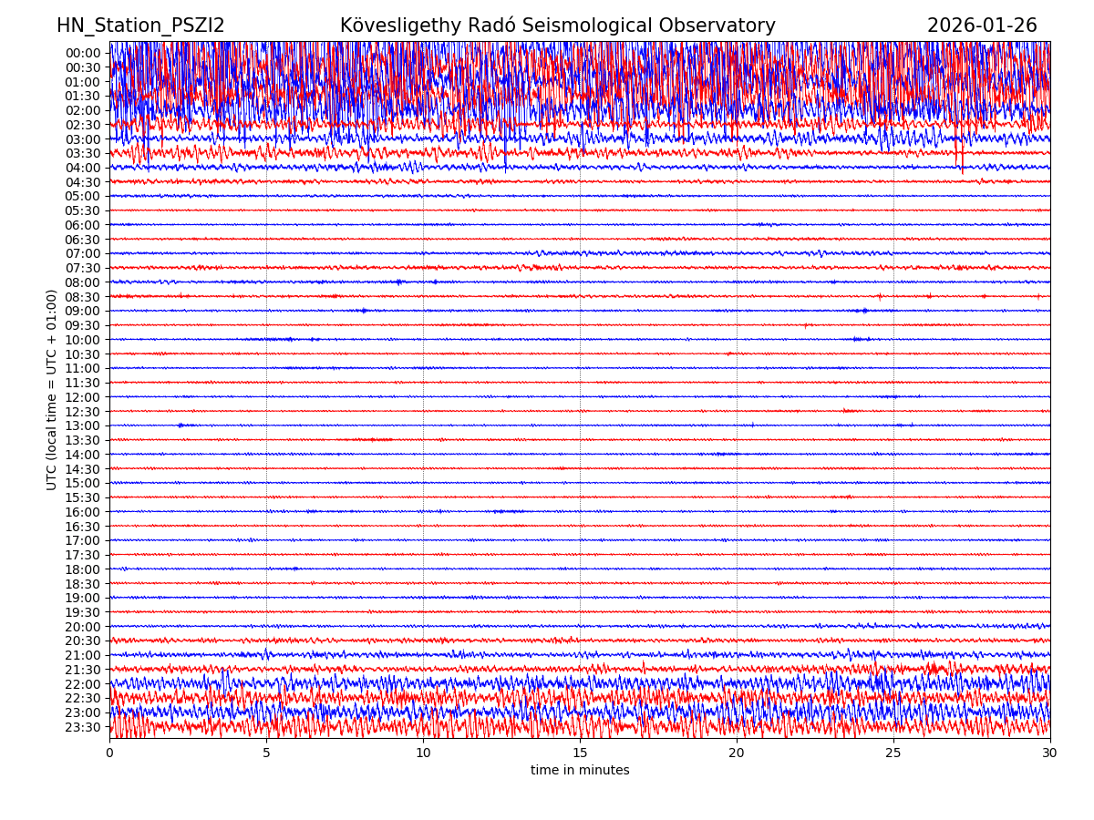Select the 16:00 time row label
The width and height of the screenshot is (1094, 820).
pos(82,512)
